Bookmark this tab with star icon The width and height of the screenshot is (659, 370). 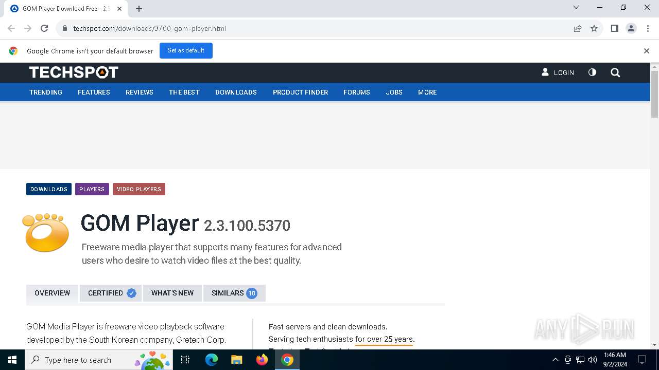tap(594, 28)
